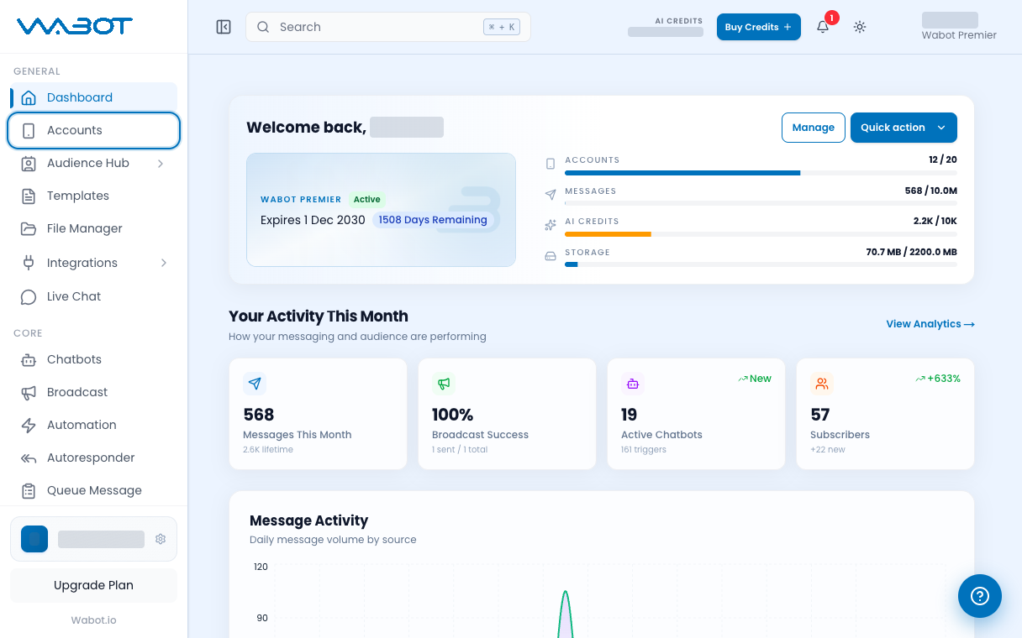Viewport: 1022px width, 638px height.
Task: Click the Audience Hub contact icon
Action: pos(29,163)
